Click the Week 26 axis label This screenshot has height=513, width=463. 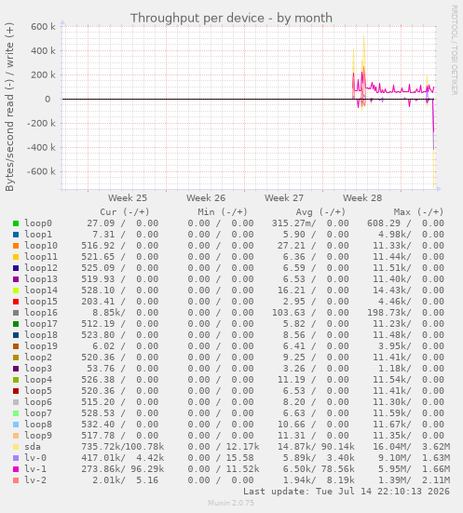[206, 198]
